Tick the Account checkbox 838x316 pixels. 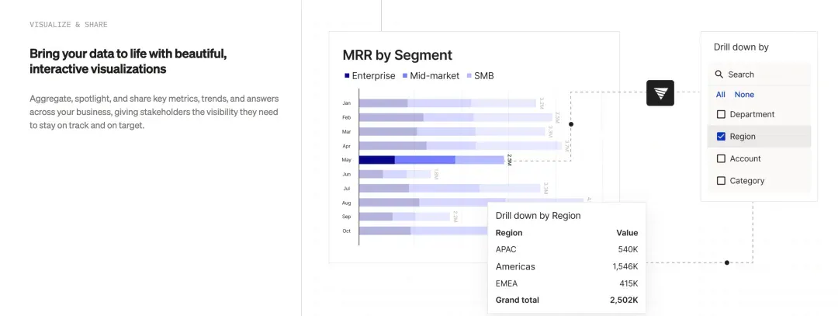pyautogui.click(x=721, y=159)
